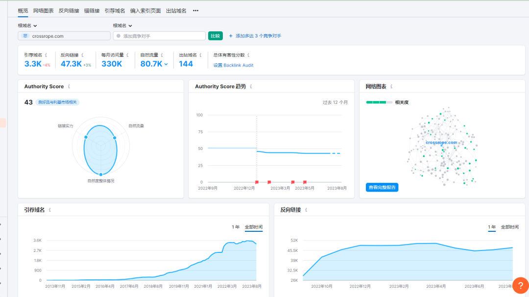Select 1 年 range in 反向链接 chart
Image resolution: width=529 pixels, height=297 pixels.
point(492,227)
